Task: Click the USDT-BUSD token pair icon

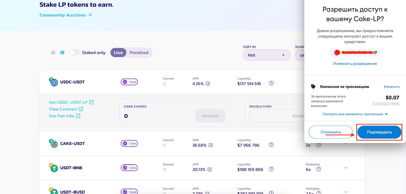Action: pyautogui.click(x=53, y=191)
